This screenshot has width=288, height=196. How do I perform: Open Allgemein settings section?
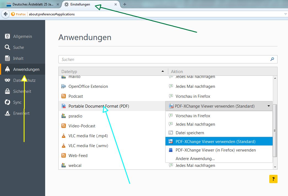click(22, 36)
